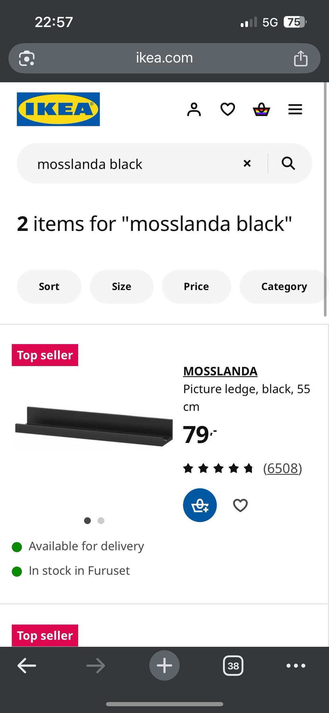
Task: Open the MOSSLANDA product link
Action: [x=220, y=371]
